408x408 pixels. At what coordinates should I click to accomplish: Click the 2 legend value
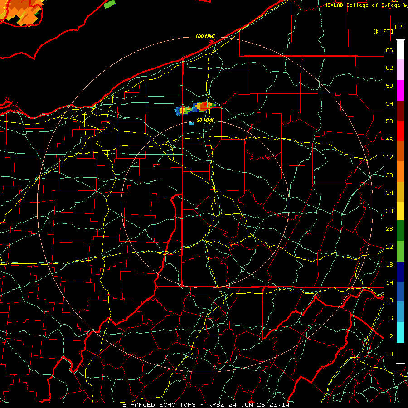[x=391, y=336]
